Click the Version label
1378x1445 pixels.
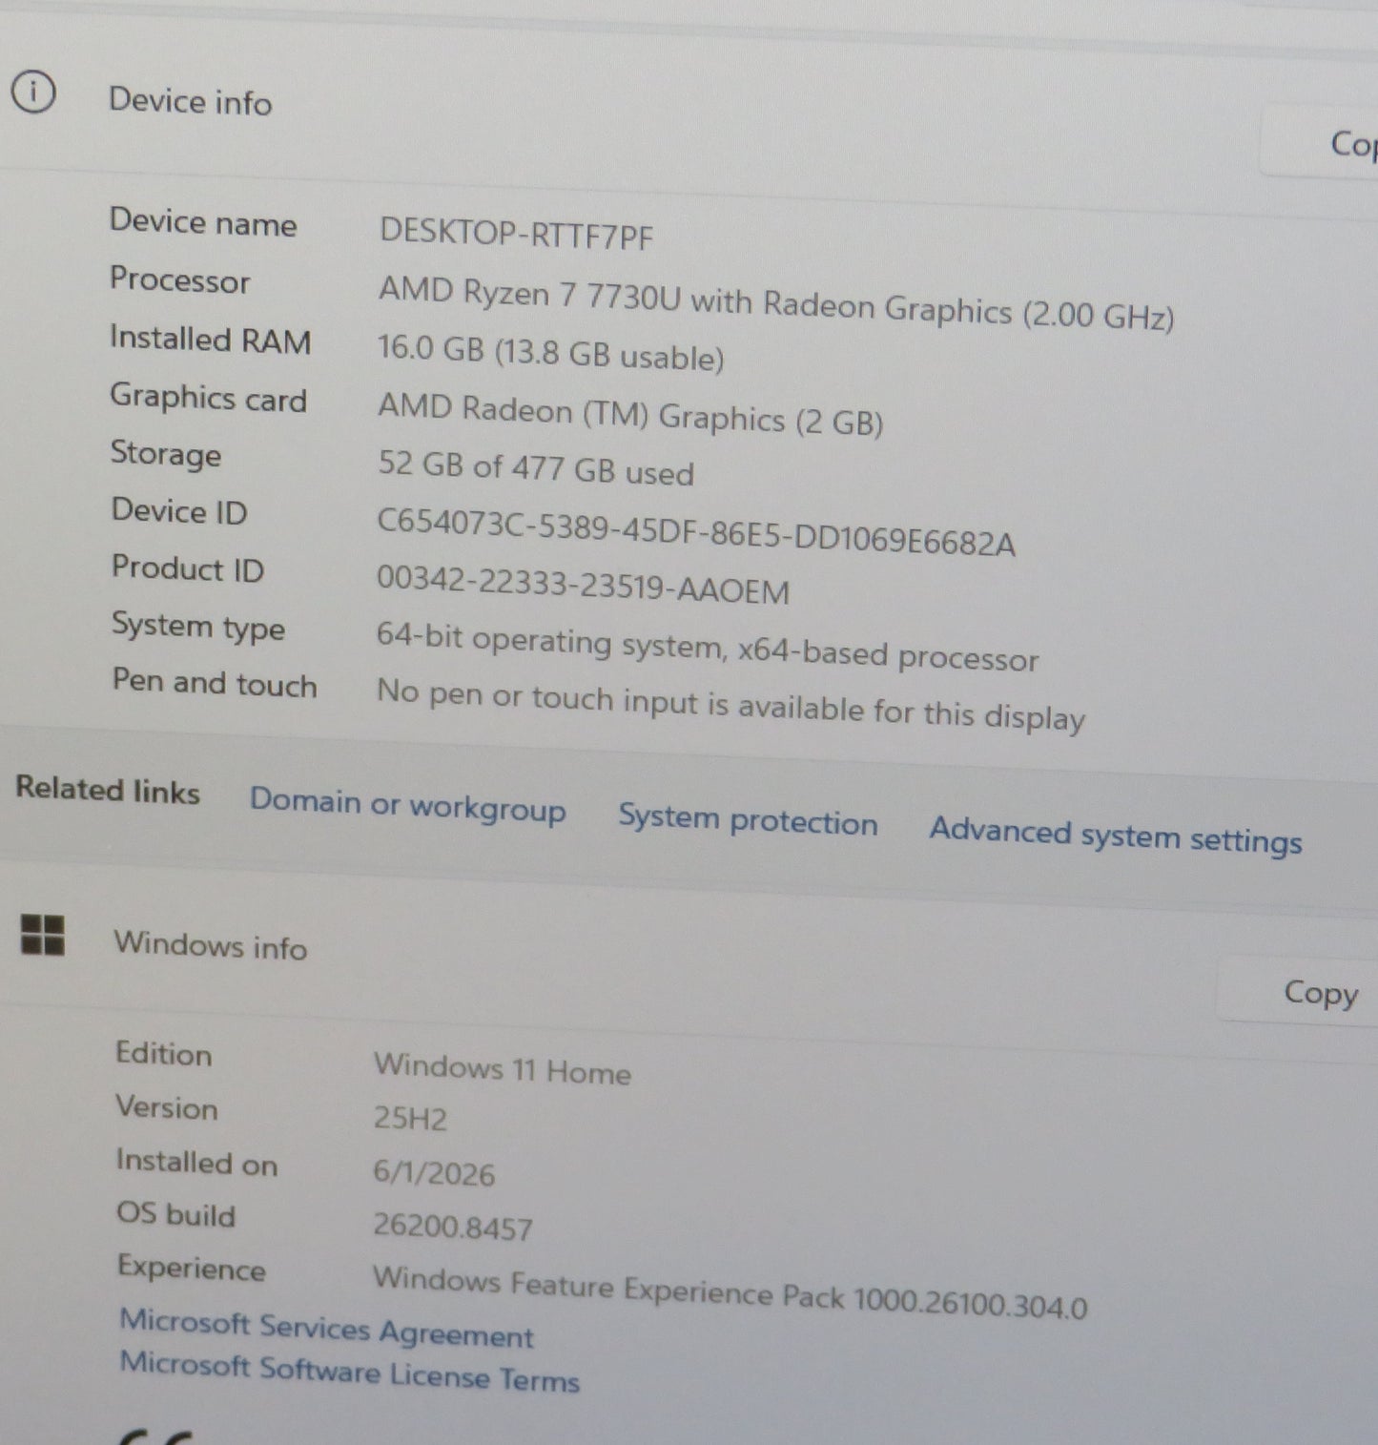167,1107
